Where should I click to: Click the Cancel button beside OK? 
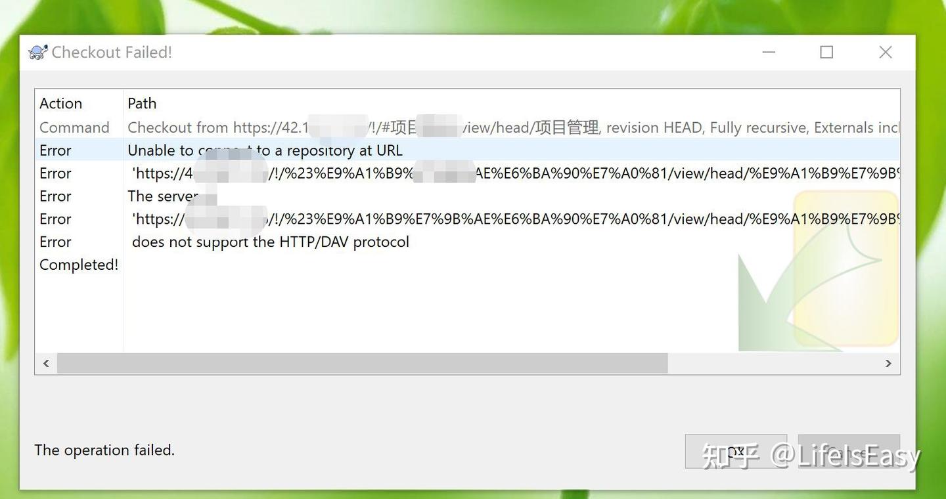[x=849, y=451]
